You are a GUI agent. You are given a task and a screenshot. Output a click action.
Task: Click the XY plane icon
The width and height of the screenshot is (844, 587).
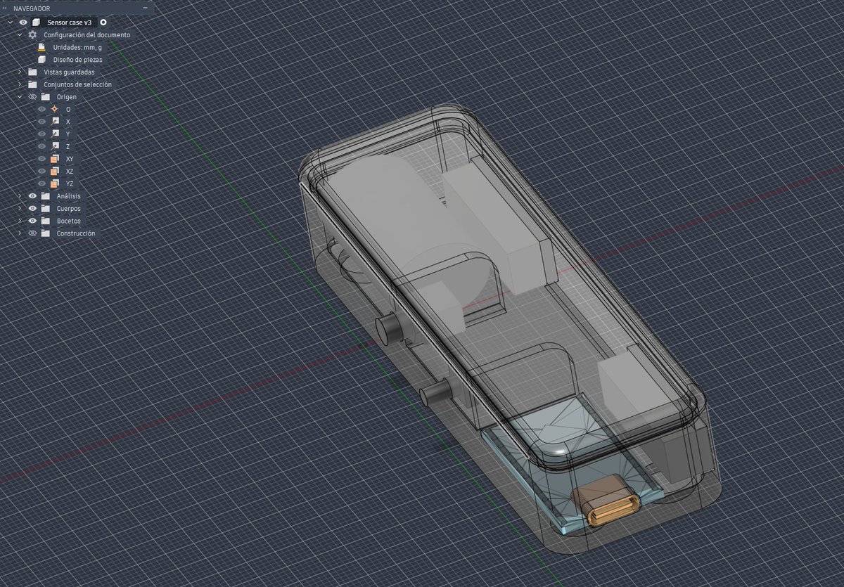(55, 159)
